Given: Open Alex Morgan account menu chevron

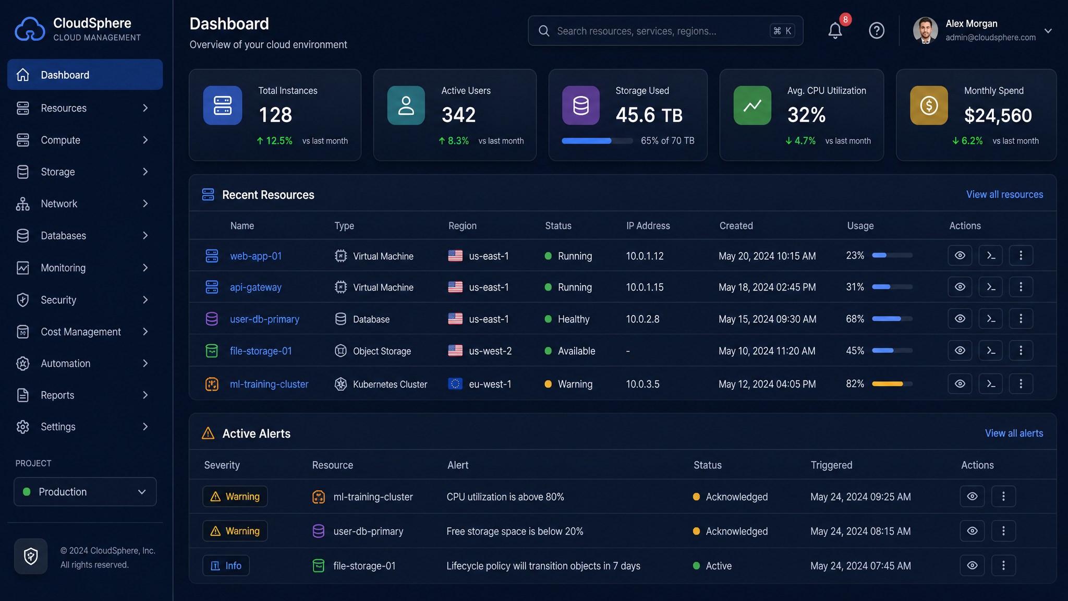Looking at the screenshot, I should point(1048,31).
